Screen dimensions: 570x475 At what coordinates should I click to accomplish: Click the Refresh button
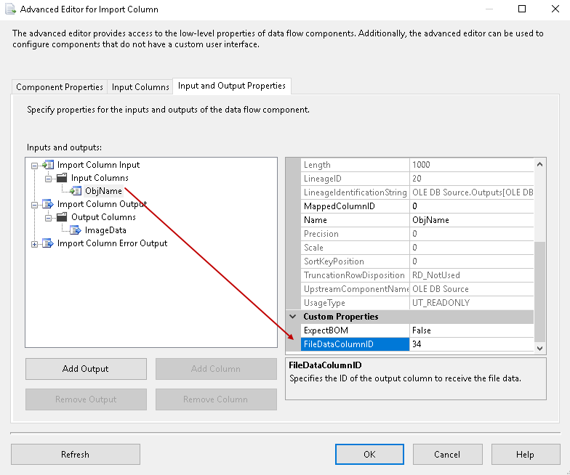(x=76, y=455)
